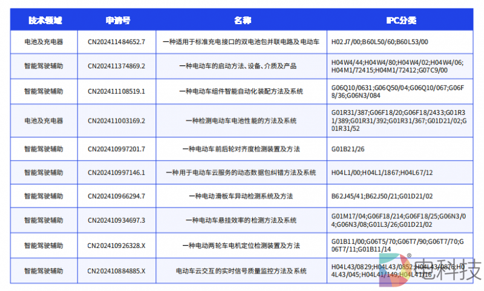The height and width of the screenshot is (291, 484).
Task: Select application number CN202410884885.X
Action: (x=117, y=270)
